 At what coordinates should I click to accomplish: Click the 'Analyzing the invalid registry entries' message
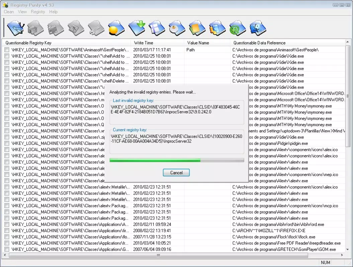(153, 92)
